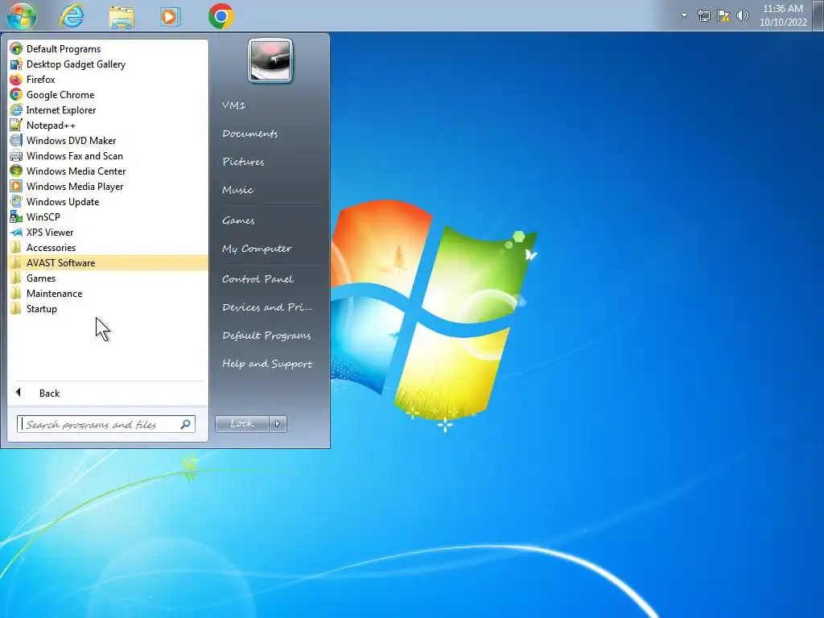Open the shutdown options arrow

[x=278, y=423]
